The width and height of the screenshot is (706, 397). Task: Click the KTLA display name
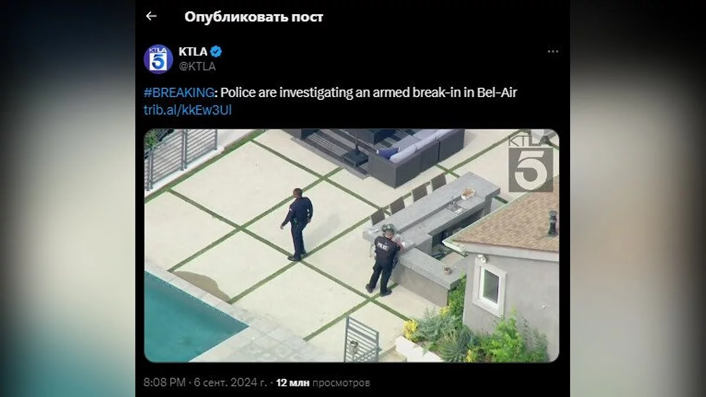point(193,51)
